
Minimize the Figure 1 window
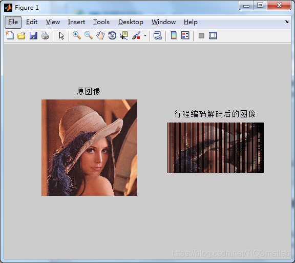pyautogui.click(x=246, y=6)
